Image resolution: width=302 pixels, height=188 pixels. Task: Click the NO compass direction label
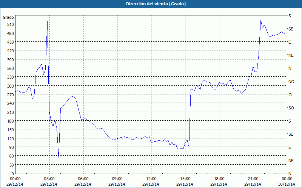click(291, 82)
